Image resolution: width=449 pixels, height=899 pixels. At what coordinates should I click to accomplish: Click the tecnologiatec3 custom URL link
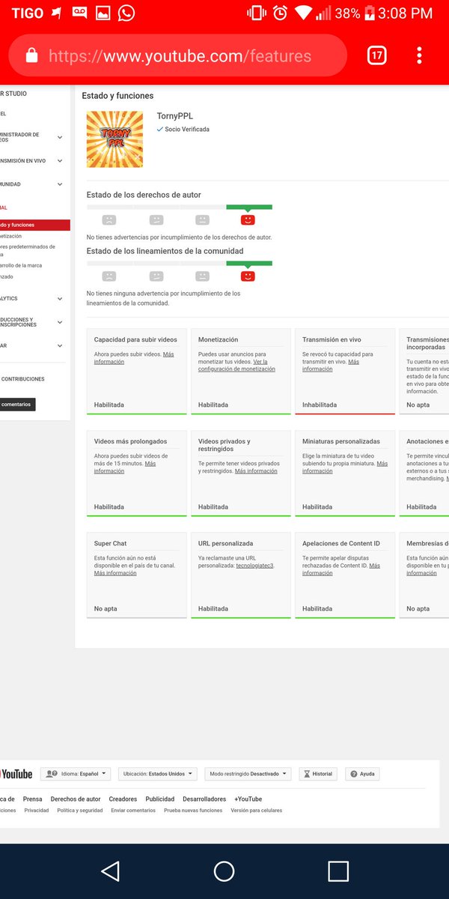(x=254, y=566)
